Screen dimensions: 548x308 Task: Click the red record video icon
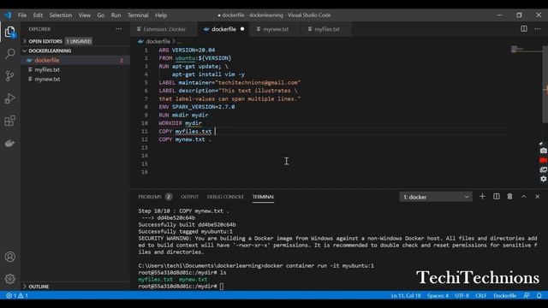(543, 160)
